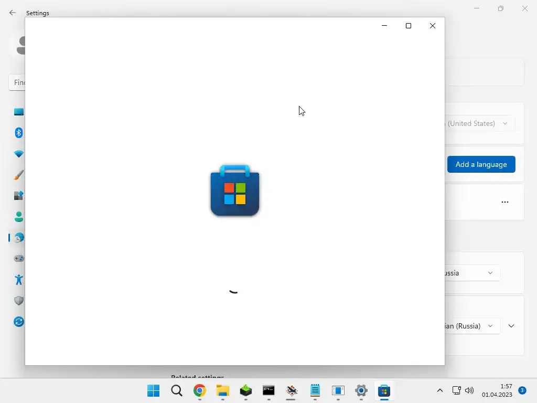Switch to Command Prompt on taskbar

[268, 390]
